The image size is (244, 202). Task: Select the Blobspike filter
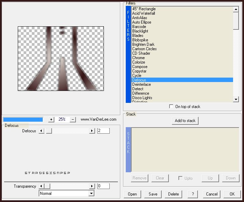182,40
